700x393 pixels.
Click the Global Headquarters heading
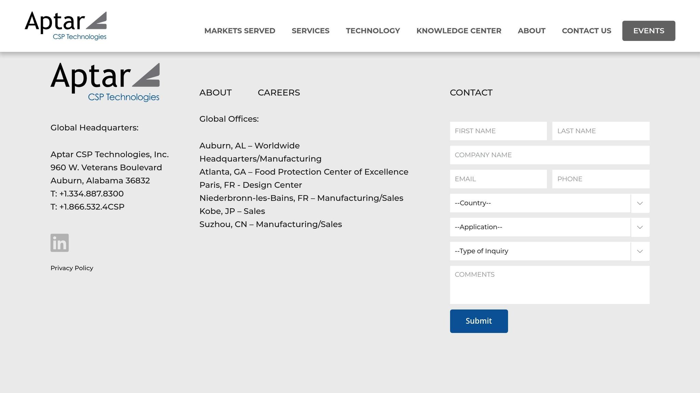[x=94, y=128]
